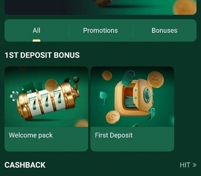Click the slot machine lever handle
This screenshot has width=201, height=176.
pos(76,86)
